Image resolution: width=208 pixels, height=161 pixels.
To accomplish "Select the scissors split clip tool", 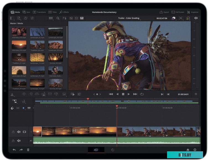I will click(x=12, y=95).
